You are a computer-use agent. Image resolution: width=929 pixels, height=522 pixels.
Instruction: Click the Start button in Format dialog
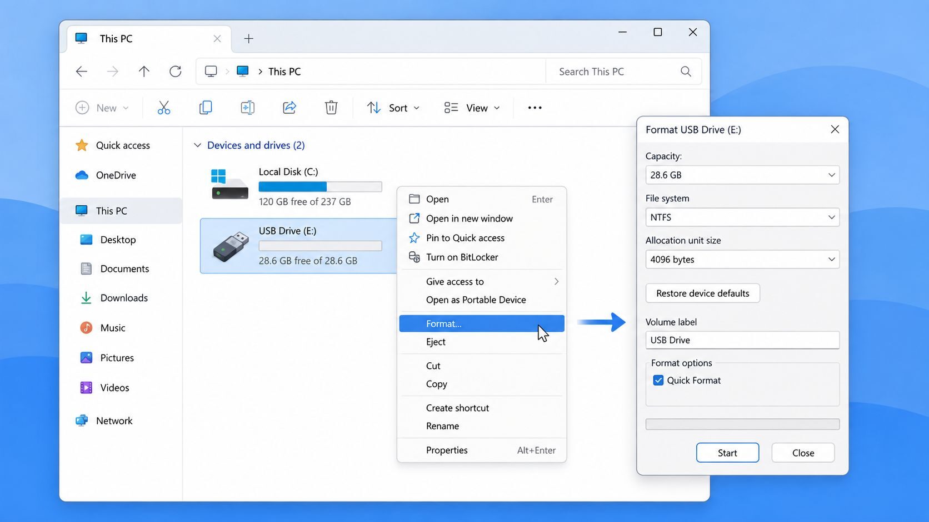click(727, 453)
